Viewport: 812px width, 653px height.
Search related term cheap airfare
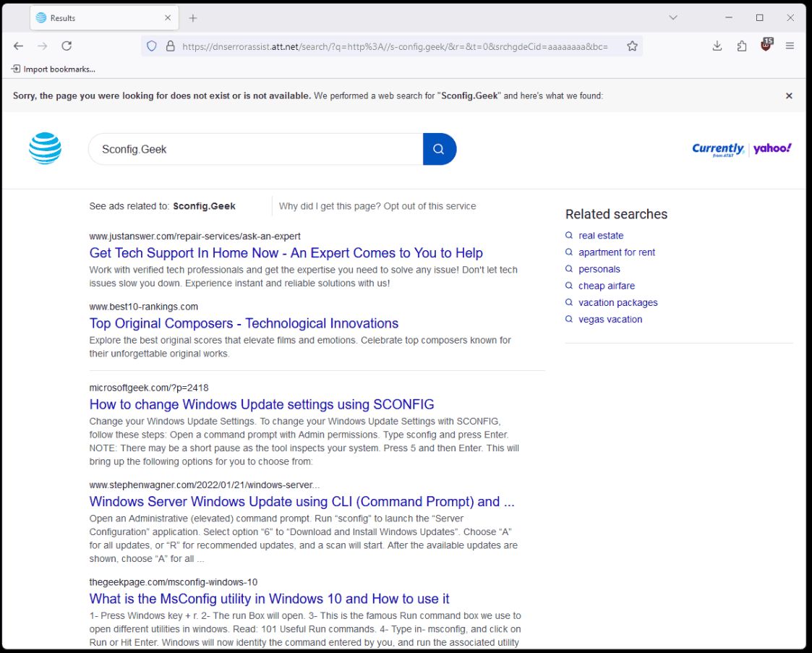[607, 286]
